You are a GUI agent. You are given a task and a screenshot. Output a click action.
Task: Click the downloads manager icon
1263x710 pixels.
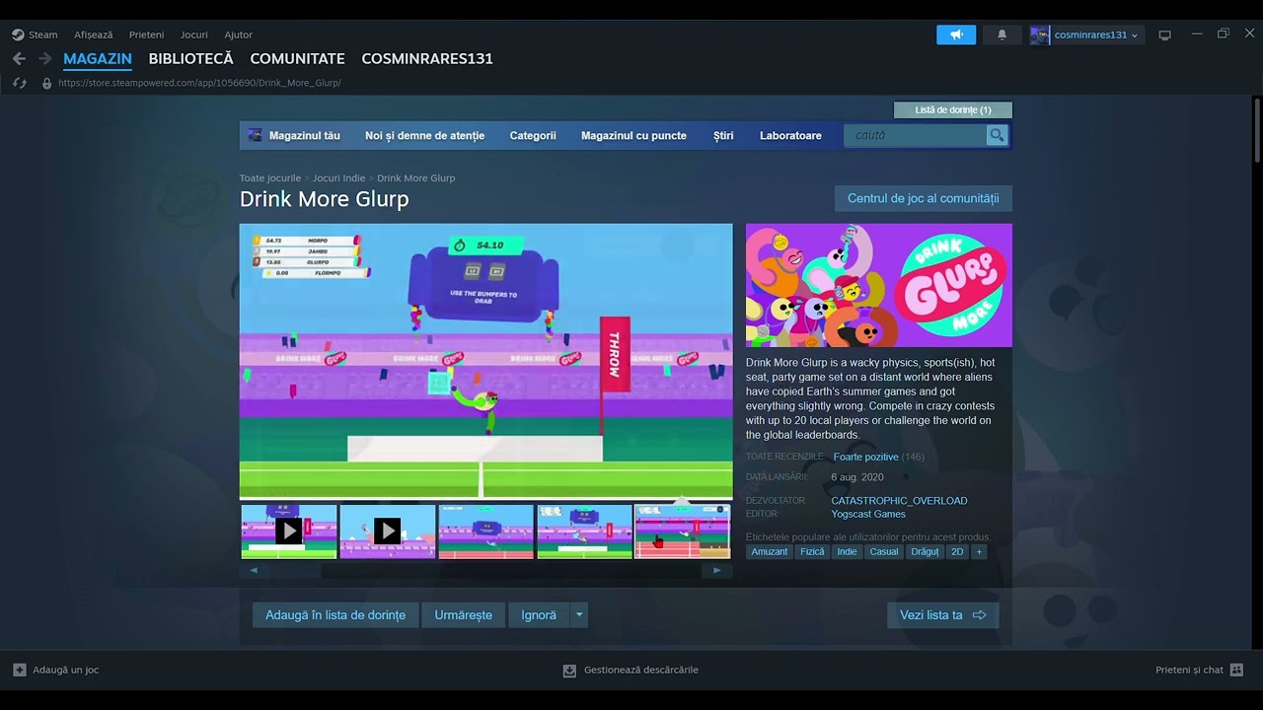569,670
